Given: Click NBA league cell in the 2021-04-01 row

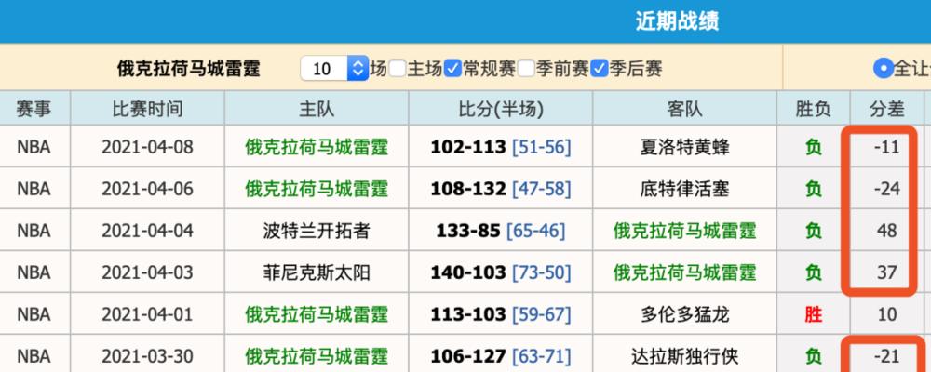Looking at the screenshot, I should point(34,314).
